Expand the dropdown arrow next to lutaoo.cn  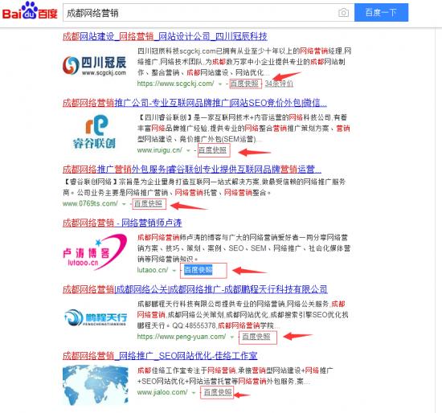[174, 270]
